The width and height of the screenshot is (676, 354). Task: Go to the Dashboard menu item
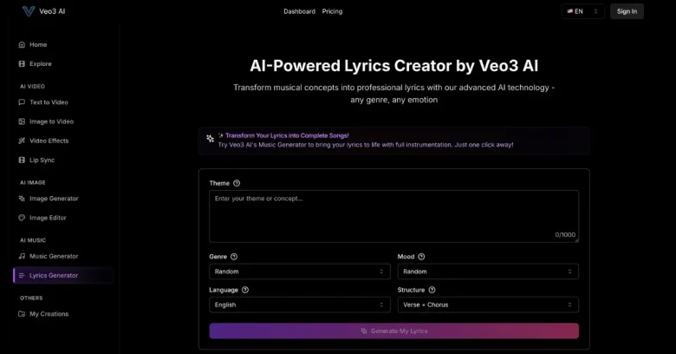point(299,11)
